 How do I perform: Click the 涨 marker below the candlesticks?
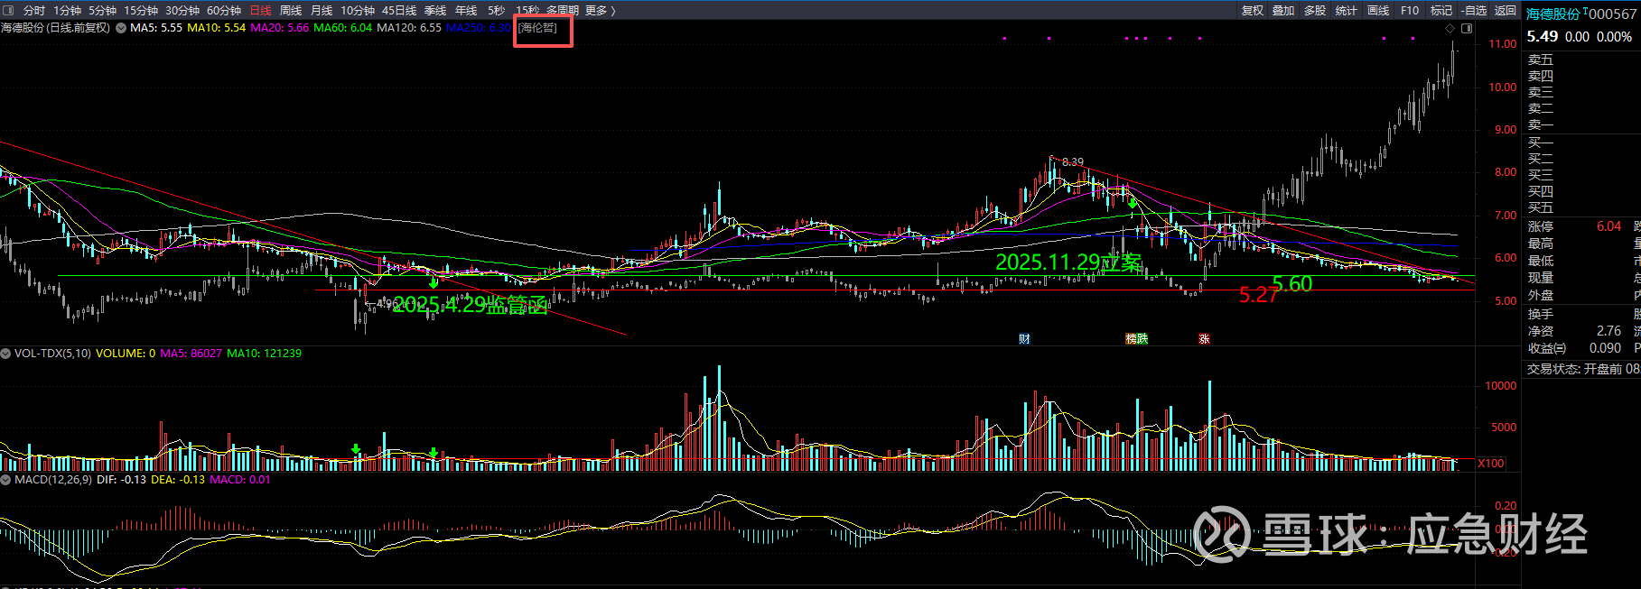pos(1204,339)
